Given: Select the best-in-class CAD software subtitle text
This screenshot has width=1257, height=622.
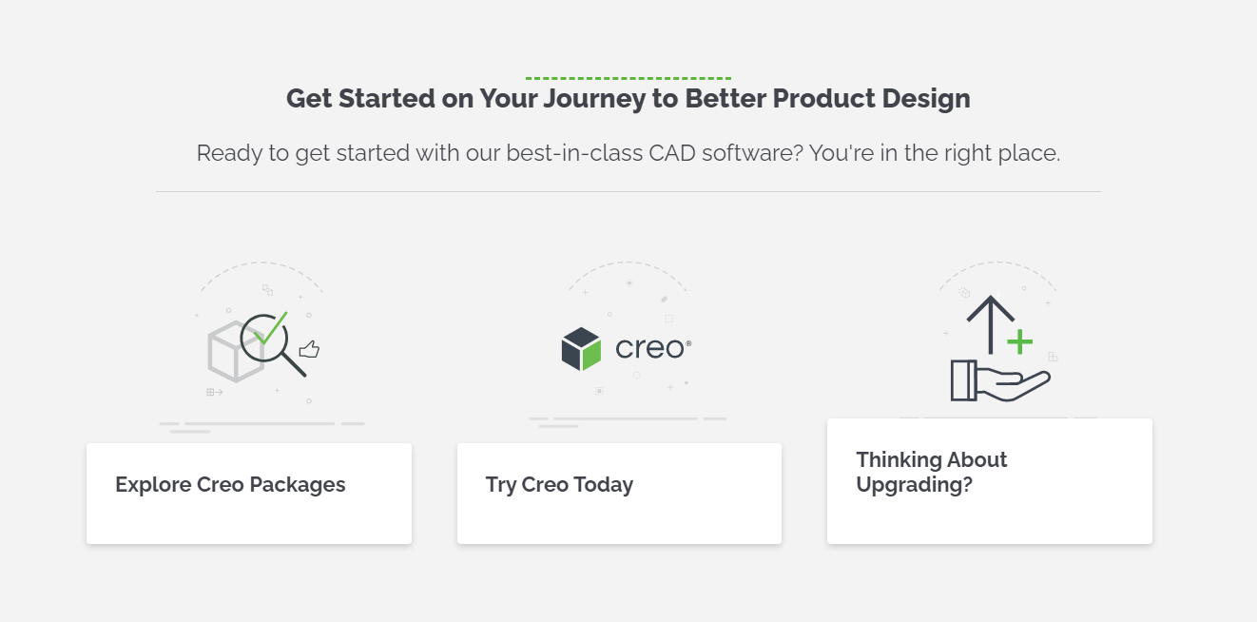Looking at the screenshot, I should pos(628,152).
